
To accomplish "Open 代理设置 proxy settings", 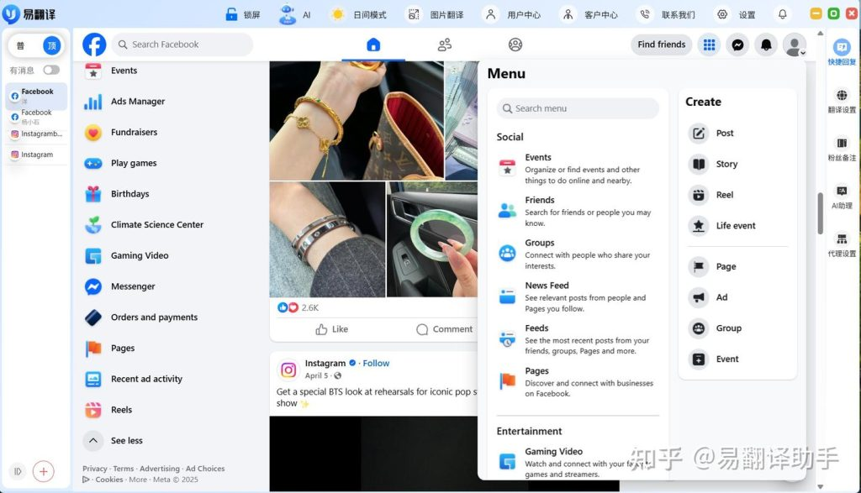I will pos(841,242).
